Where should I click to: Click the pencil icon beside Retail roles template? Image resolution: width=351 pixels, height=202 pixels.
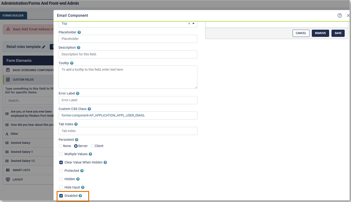[44, 47]
